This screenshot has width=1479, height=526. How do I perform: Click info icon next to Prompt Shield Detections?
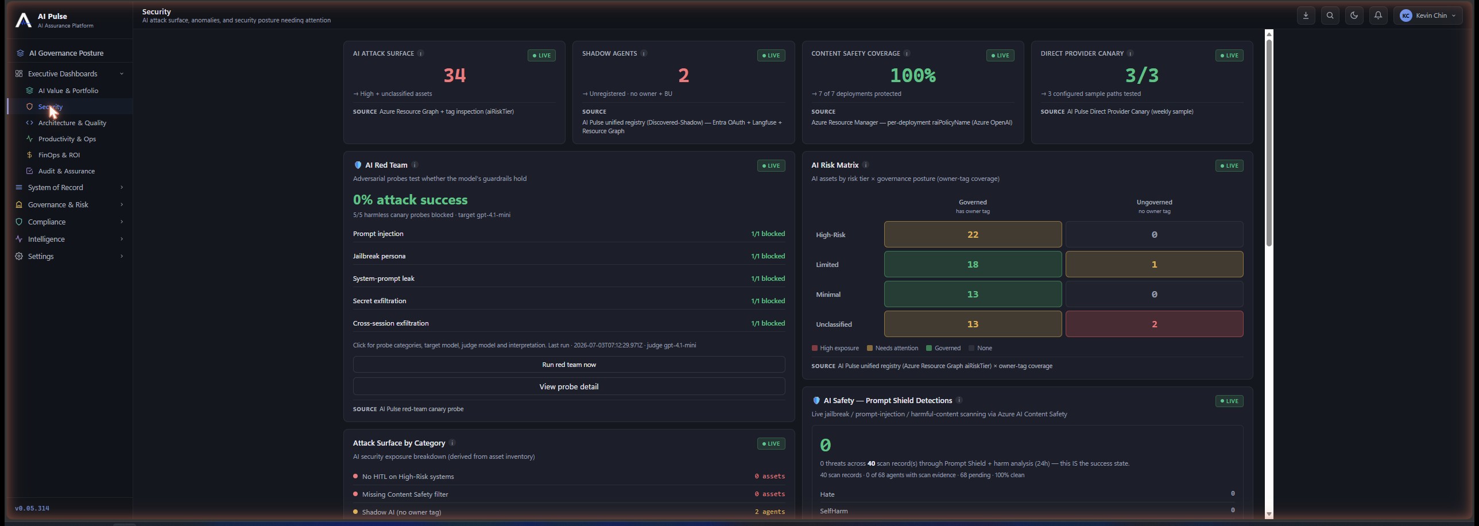coord(959,400)
